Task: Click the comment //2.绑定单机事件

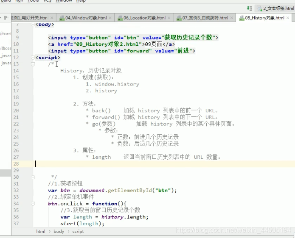Action: coord(71,197)
